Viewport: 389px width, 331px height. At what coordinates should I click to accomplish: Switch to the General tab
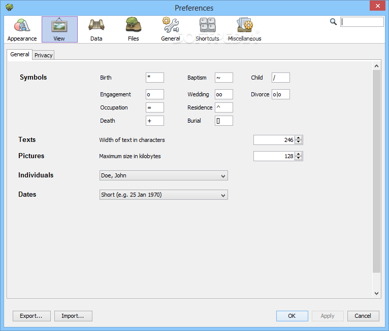20,54
